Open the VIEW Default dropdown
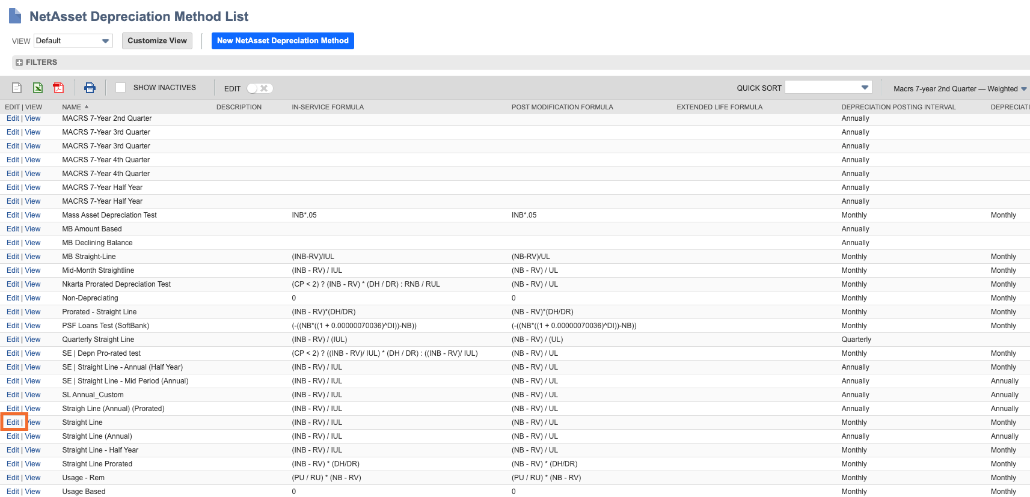The width and height of the screenshot is (1030, 497). click(x=73, y=41)
